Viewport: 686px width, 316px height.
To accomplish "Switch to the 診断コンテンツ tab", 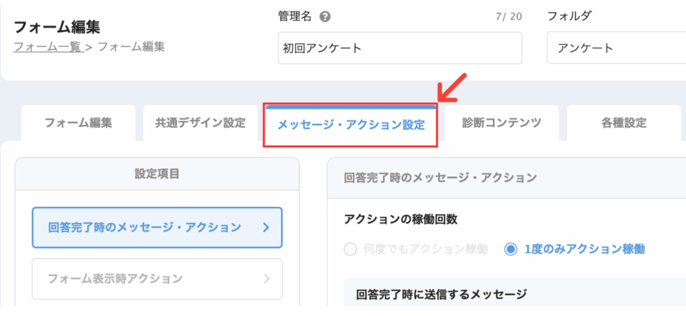I will point(502,123).
